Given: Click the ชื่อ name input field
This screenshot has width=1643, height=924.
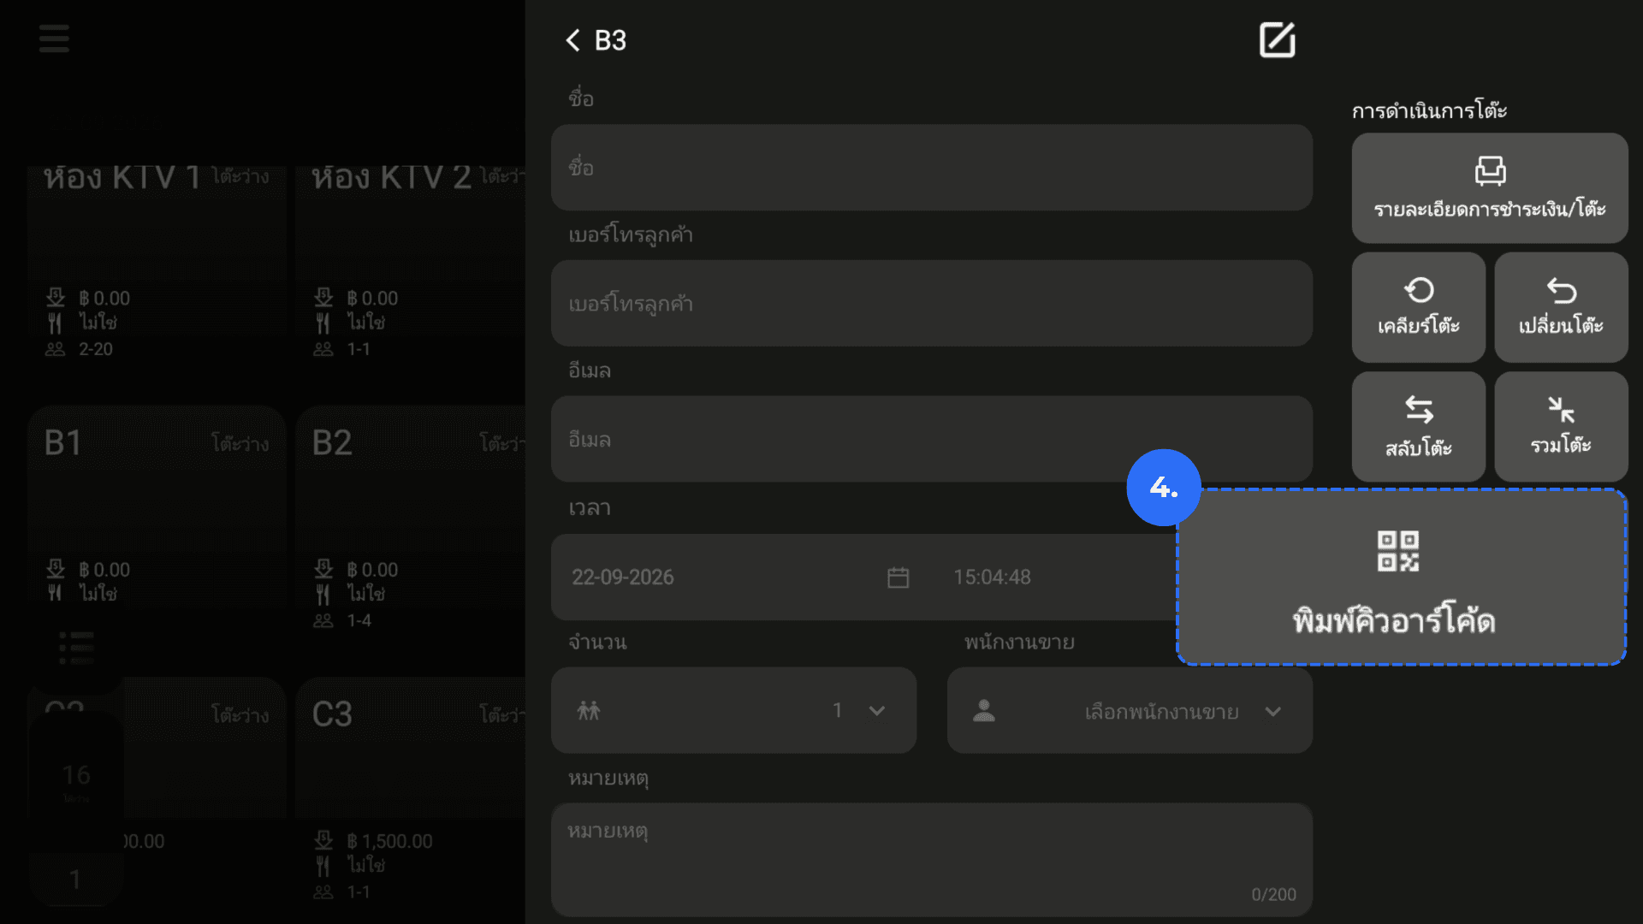Looking at the screenshot, I should pyautogui.click(x=931, y=168).
